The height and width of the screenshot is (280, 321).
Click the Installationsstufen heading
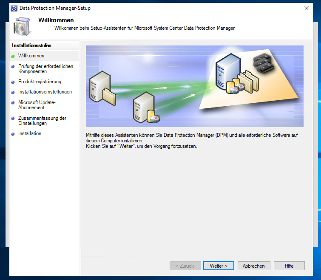(32, 45)
